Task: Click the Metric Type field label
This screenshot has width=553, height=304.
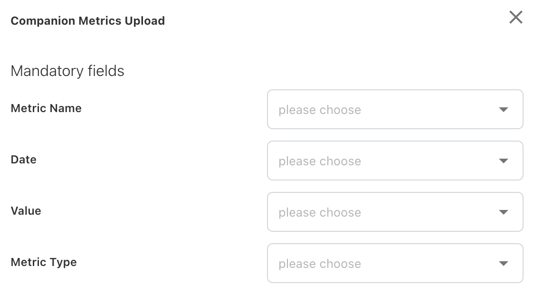Action: click(44, 262)
